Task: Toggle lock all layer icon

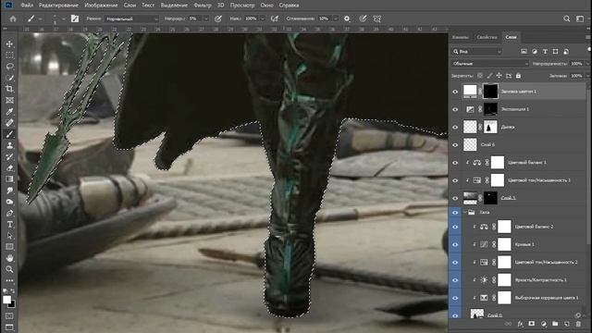Action: point(518,76)
